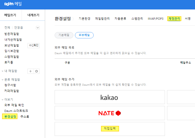
Task: Open 받은메일함 folder
Action: click(12, 34)
